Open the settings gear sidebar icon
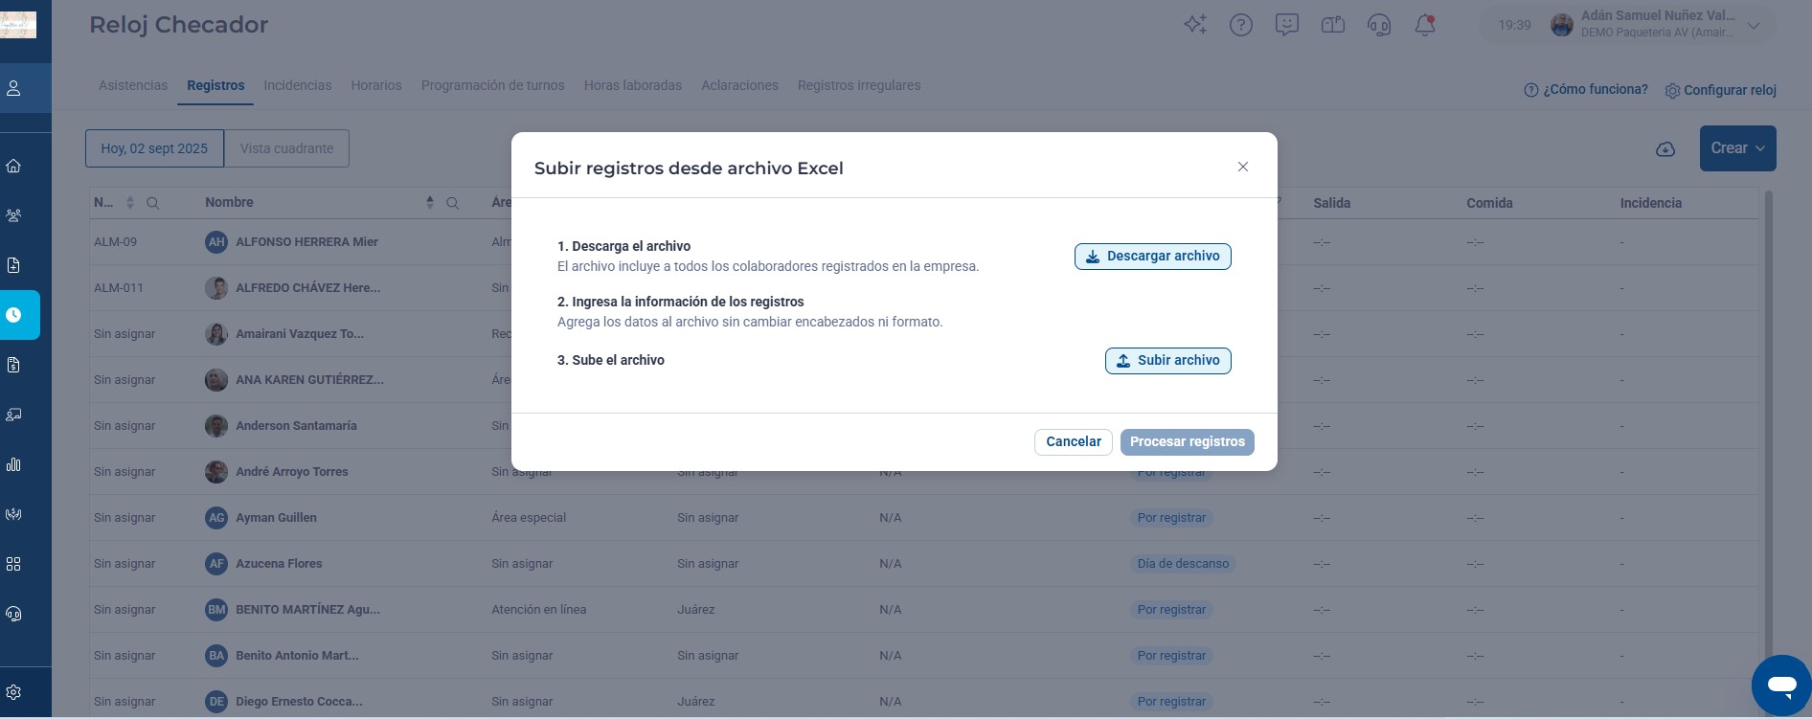 (x=13, y=692)
